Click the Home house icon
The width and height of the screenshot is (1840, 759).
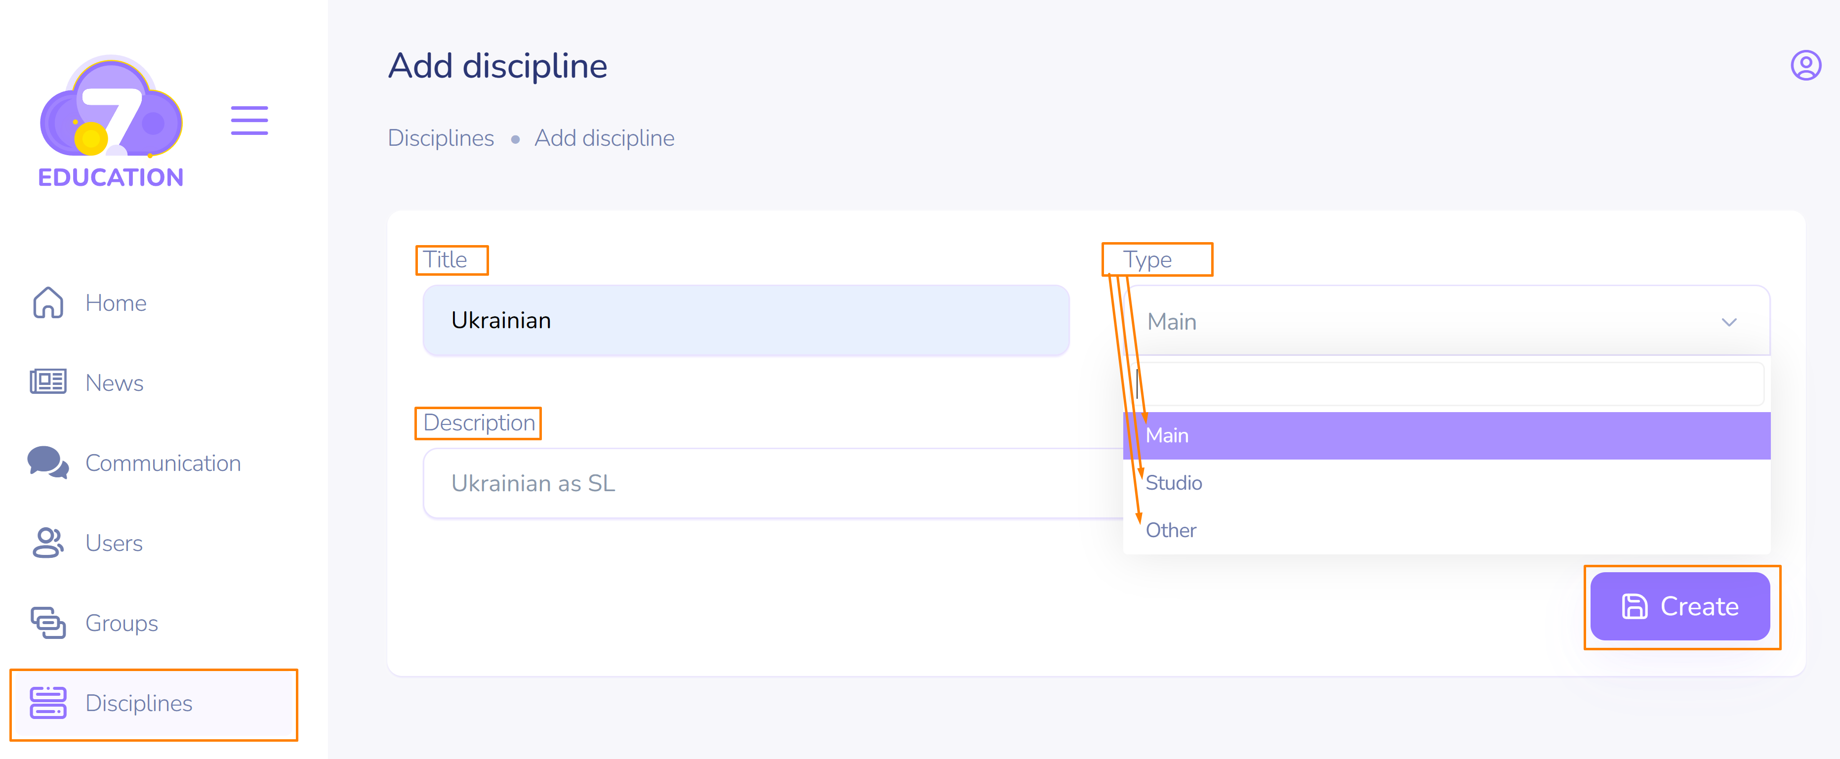(48, 302)
